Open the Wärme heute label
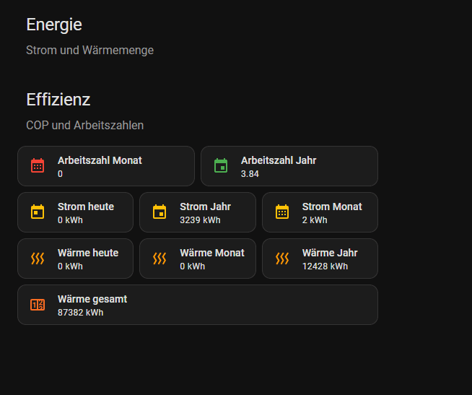472x395 pixels. pyautogui.click(x=88, y=253)
